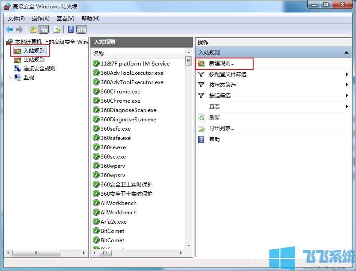
Task: Click the export toolbar icon with green arrow
Action: click(57, 29)
